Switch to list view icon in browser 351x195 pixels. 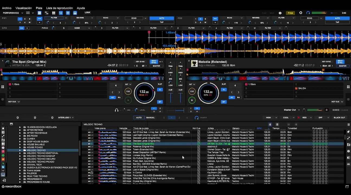click(x=270, y=124)
